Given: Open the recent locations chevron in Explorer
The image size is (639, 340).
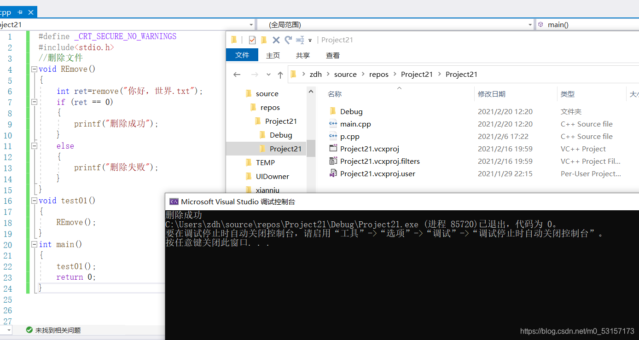Looking at the screenshot, I should pos(268,75).
